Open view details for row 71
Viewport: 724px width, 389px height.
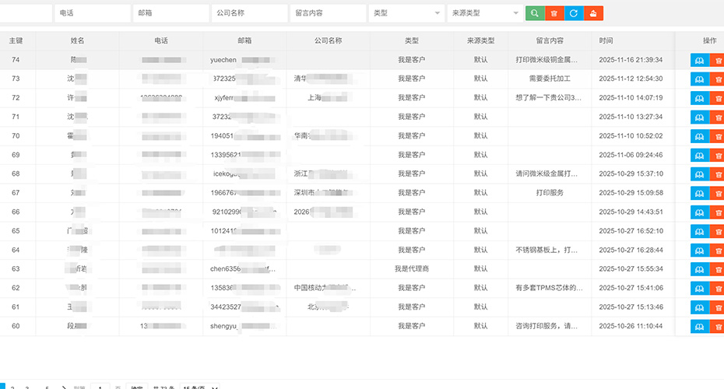click(x=700, y=117)
